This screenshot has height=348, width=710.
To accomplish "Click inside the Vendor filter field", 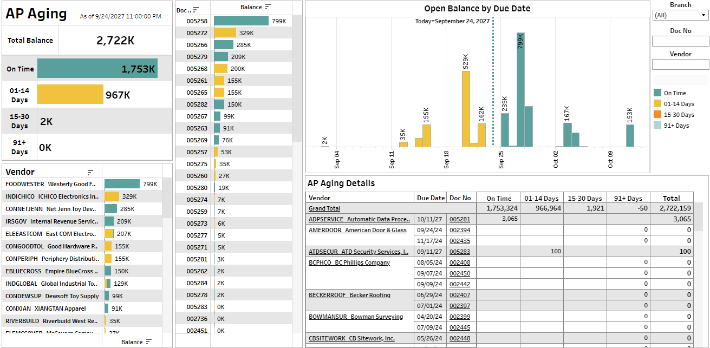I will tap(680, 64).
